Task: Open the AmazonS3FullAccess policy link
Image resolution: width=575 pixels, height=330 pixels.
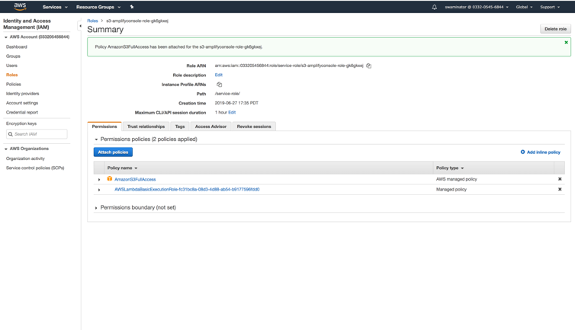Action: click(135, 179)
